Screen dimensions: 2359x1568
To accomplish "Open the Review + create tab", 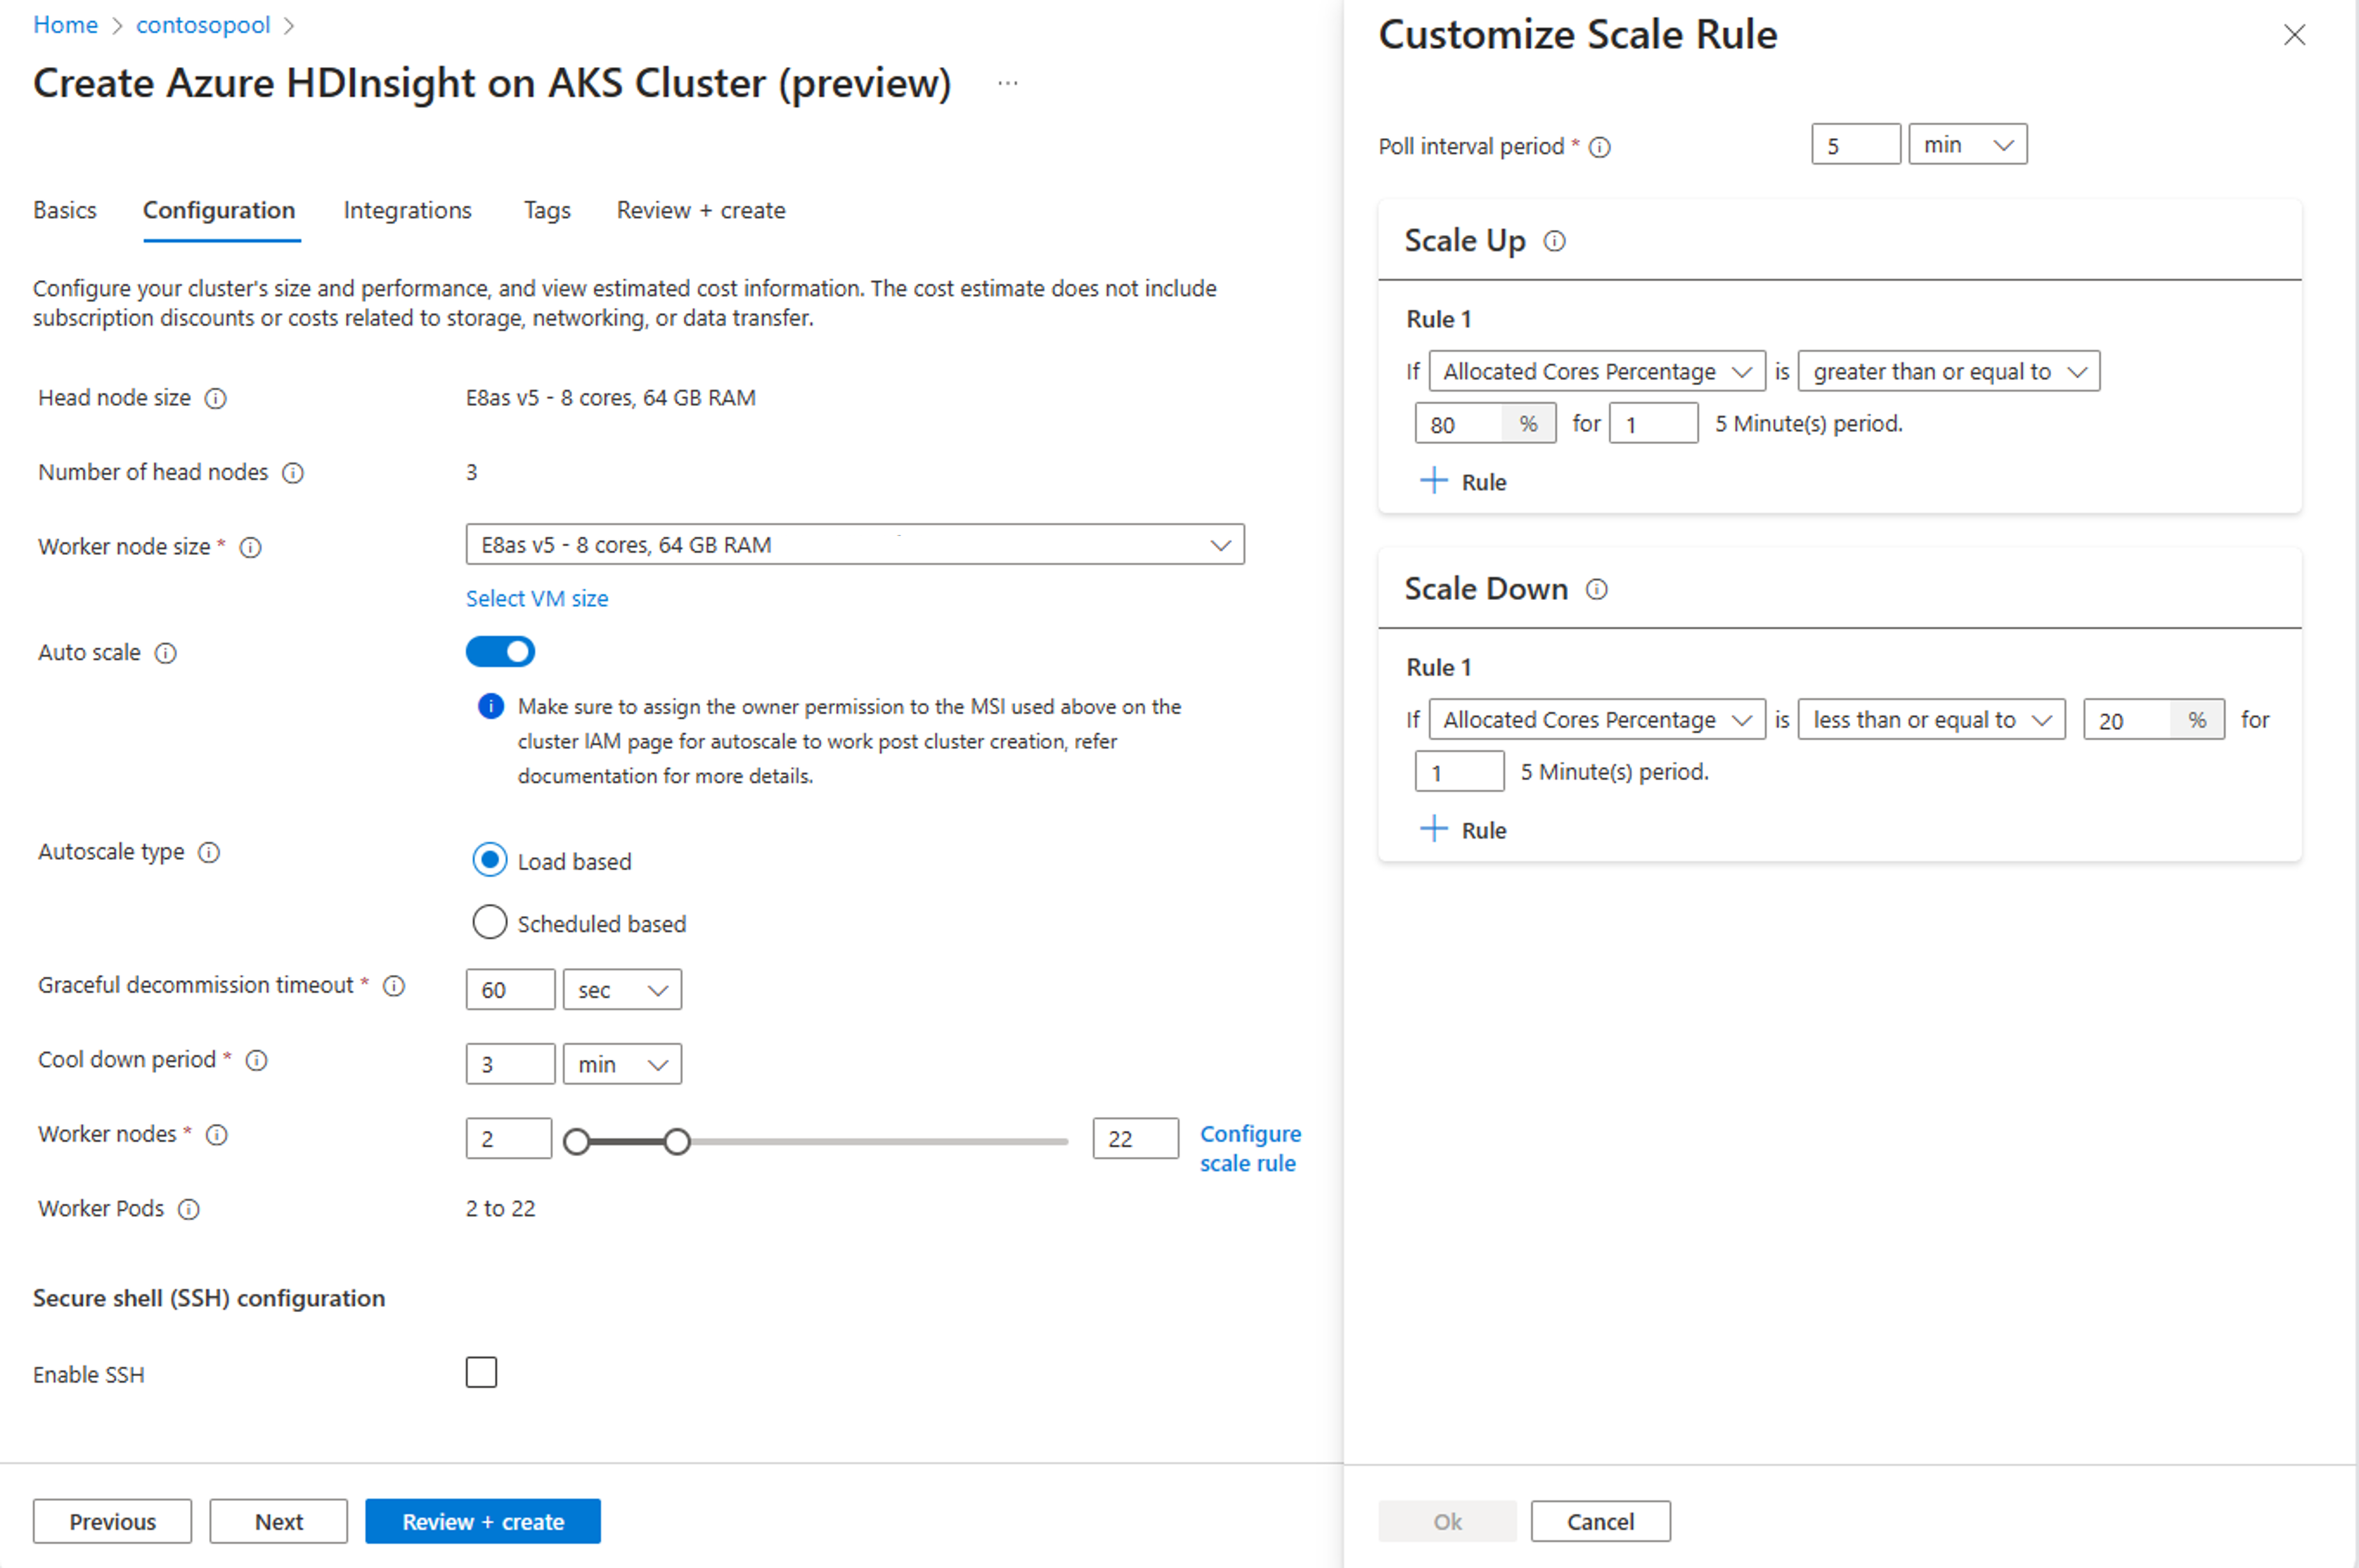I will (x=701, y=210).
